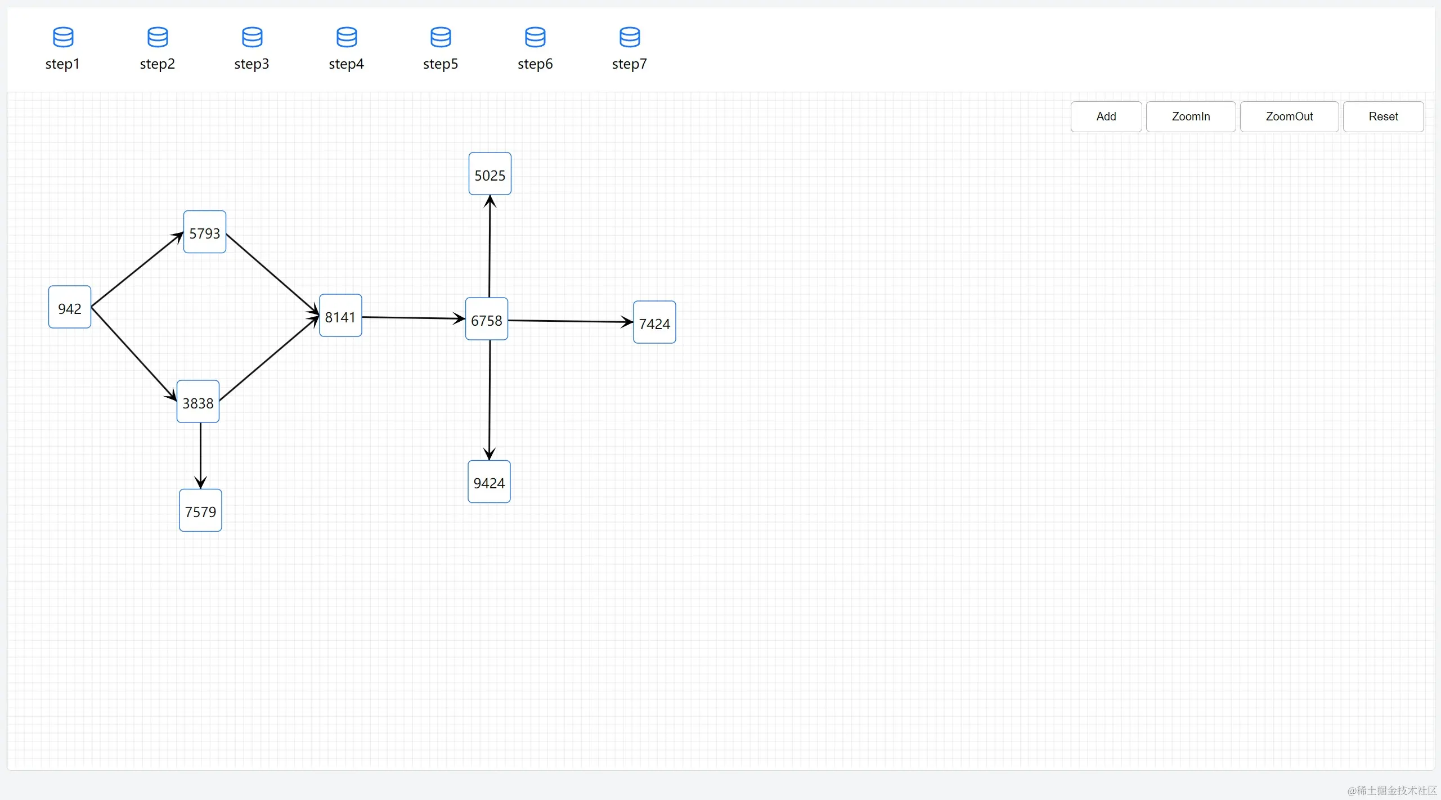This screenshot has height=800, width=1441.
Task: Click the central node 6758
Action: pos(487,319)
